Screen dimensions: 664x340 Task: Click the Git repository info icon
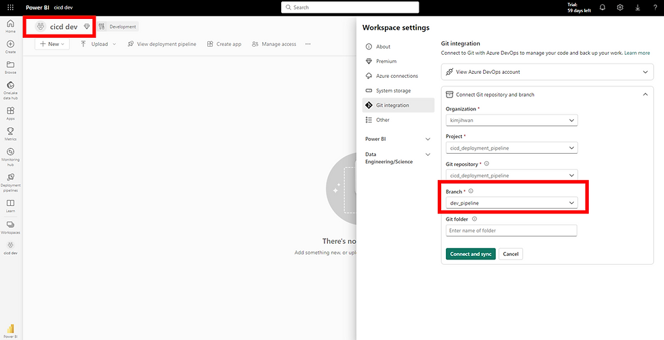tap(486, 163)
